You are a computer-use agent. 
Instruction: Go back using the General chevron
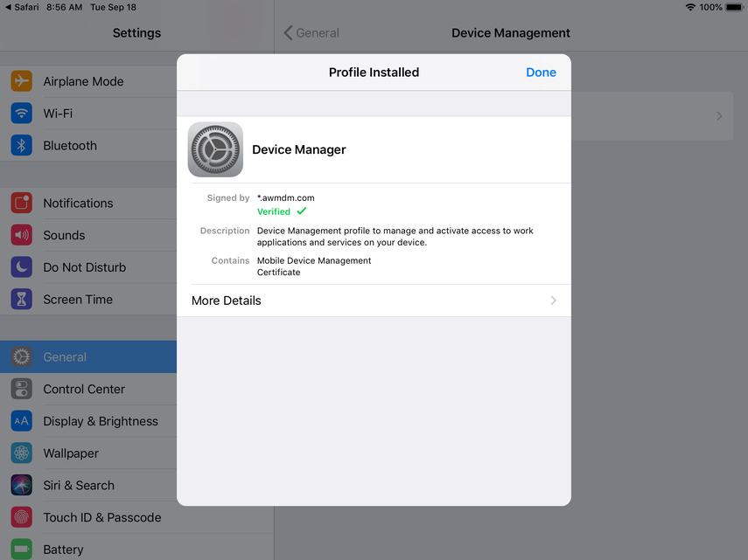289,33
